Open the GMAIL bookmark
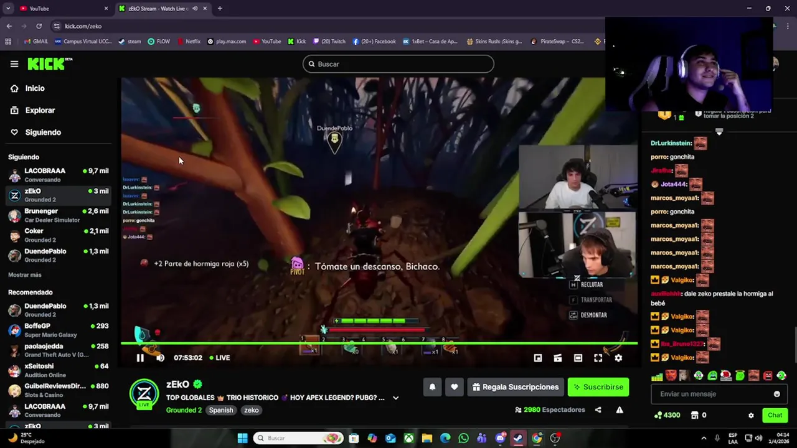The image size is (797, 448). [35, 42]
